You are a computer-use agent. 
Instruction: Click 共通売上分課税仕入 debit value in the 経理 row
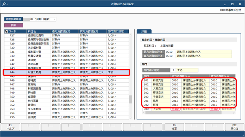pyautogui.click(x=194, y=105)
